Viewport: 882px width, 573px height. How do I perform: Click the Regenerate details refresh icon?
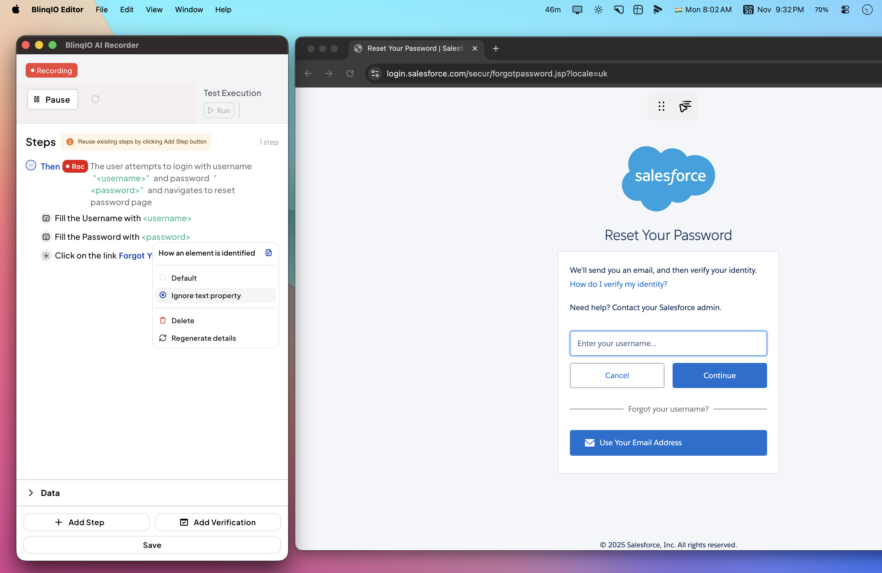(x=163, y=338)
